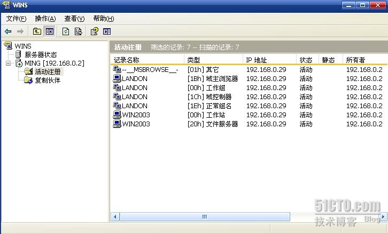Sort by the 静态 column header

point(331,60)
